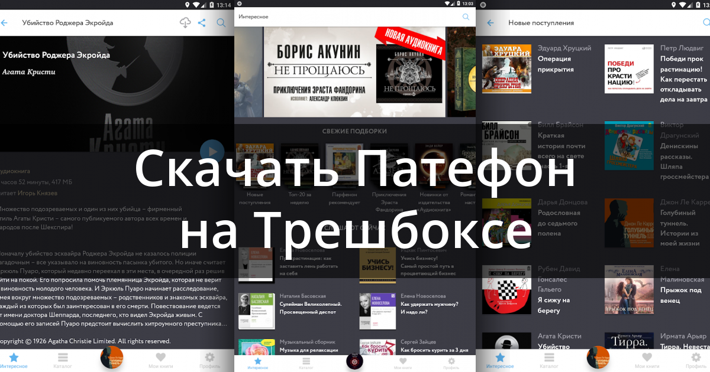Open the now-playing disc on the home screen
Viewport: 710px width, 372px height.
[x=355, y=362]
